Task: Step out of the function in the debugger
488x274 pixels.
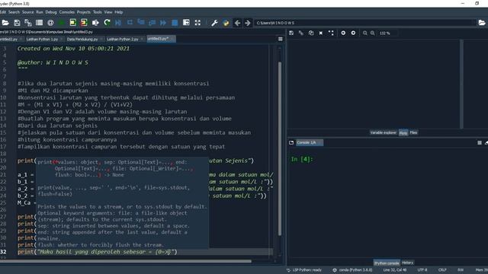Action: (x=152, y=23)
